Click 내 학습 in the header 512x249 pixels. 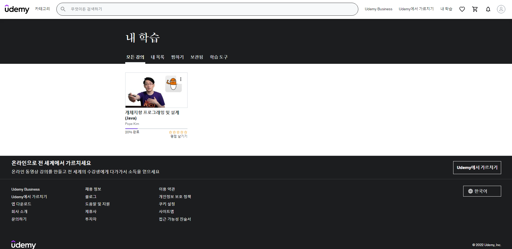[446, 9]
